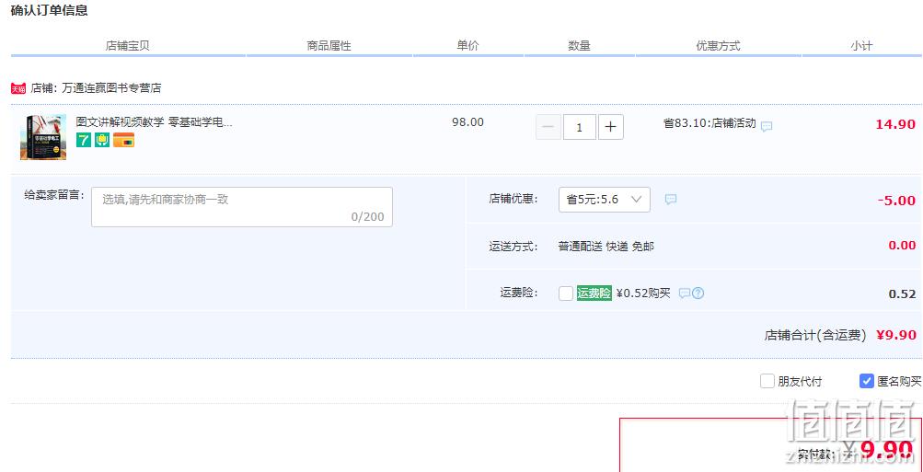
Task: Open the comment bubble next to 店铺活动
Action: click(767, 126)
